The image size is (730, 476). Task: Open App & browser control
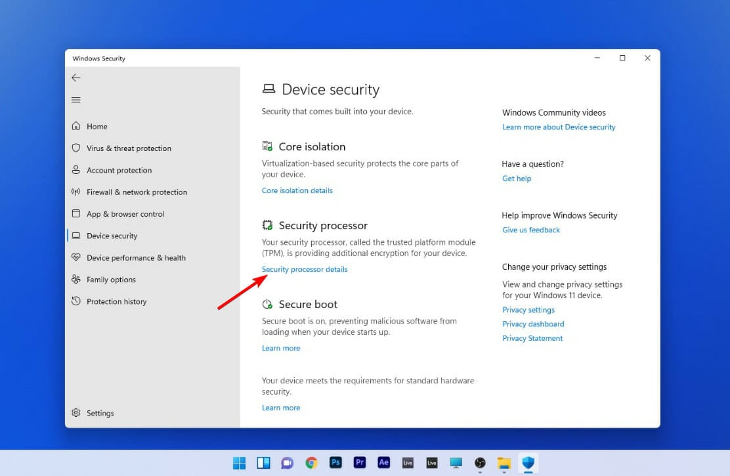click(x=125, y=213)
